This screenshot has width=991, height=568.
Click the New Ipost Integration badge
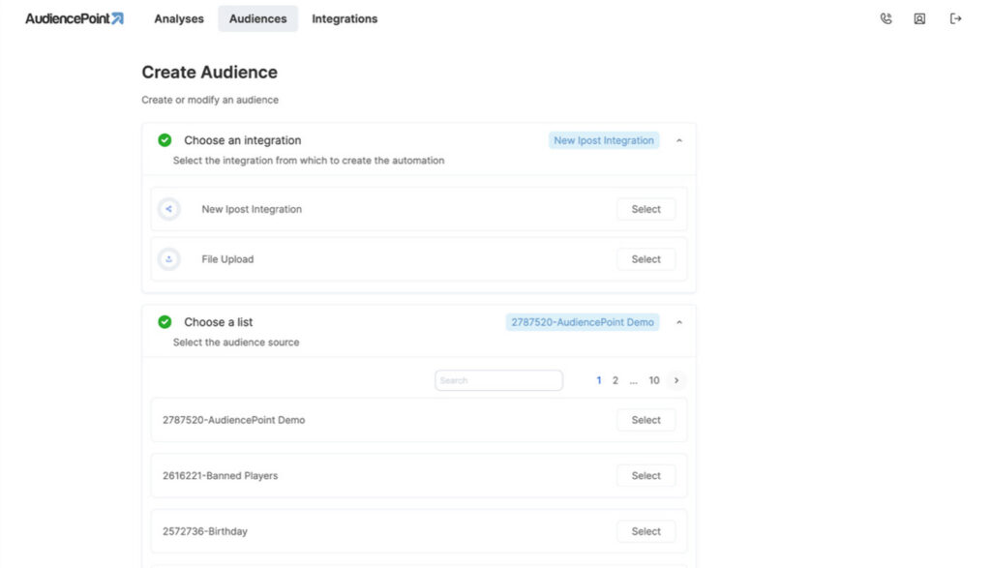click(604, 140)
